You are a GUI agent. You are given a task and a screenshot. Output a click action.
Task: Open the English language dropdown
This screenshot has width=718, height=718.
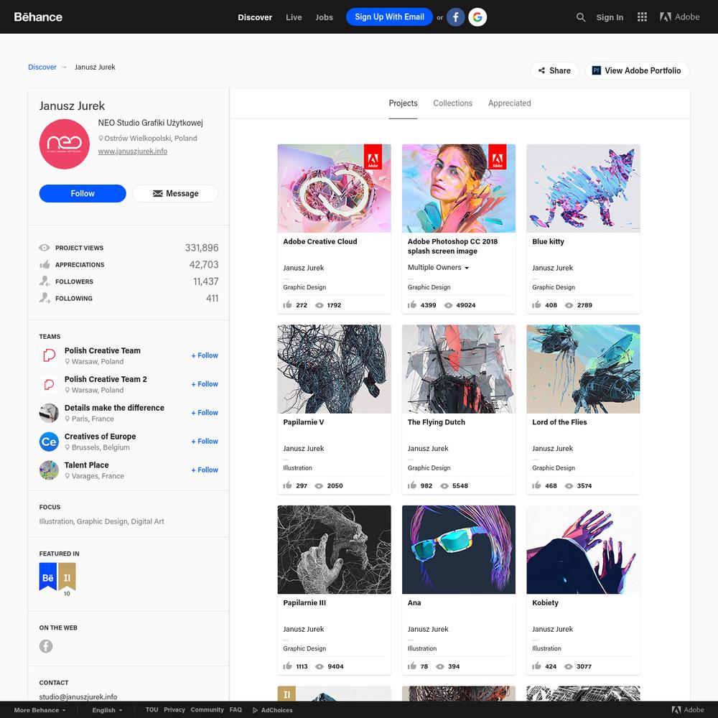(x=107, y=710)
